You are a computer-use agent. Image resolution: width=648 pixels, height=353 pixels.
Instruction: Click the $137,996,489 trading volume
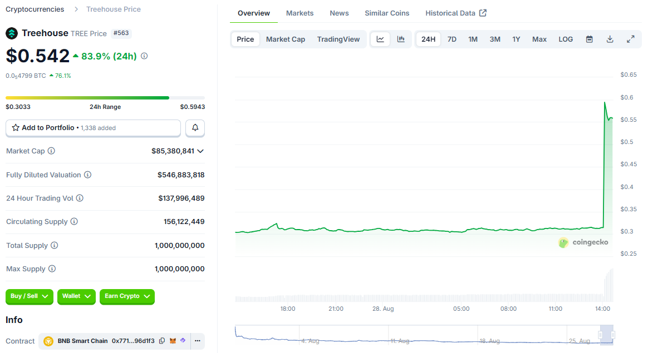point(181,198)
